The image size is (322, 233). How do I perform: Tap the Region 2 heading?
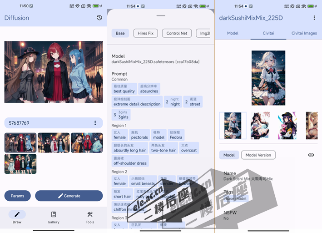coord(119,172)
